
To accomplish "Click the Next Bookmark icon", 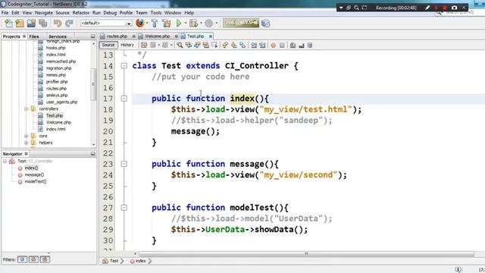I will pos(234,45).
